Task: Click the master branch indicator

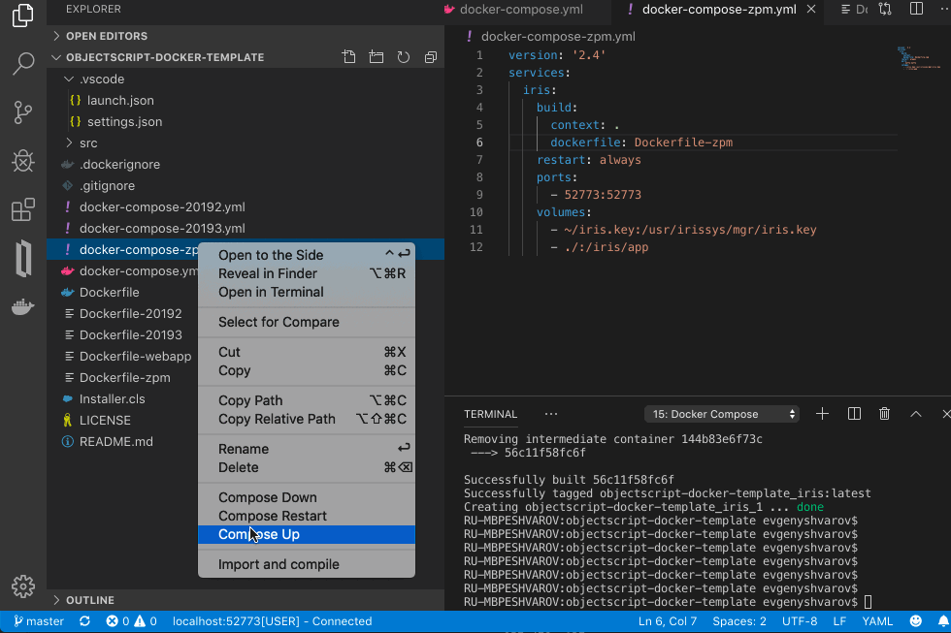Action: [x=39, y=621]
